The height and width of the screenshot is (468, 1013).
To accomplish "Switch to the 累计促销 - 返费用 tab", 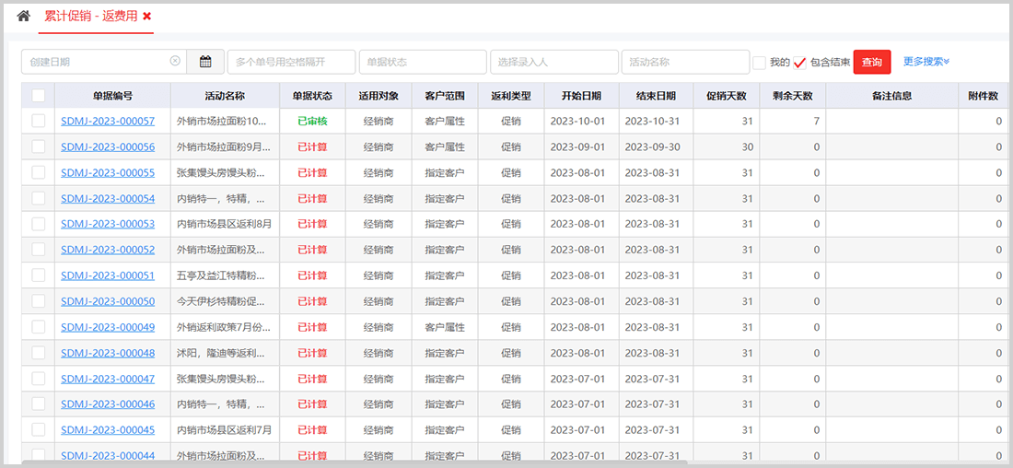I will pos(91,17).
